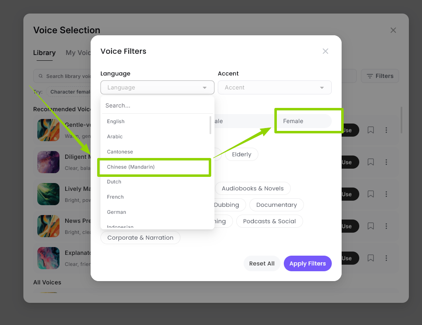
Task: Close the Voice Filters dialog
Action: pos(325,51)
